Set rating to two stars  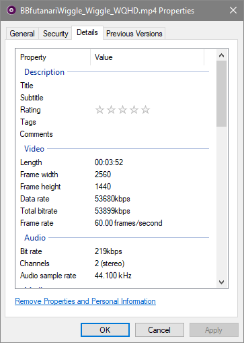(111, 110)
